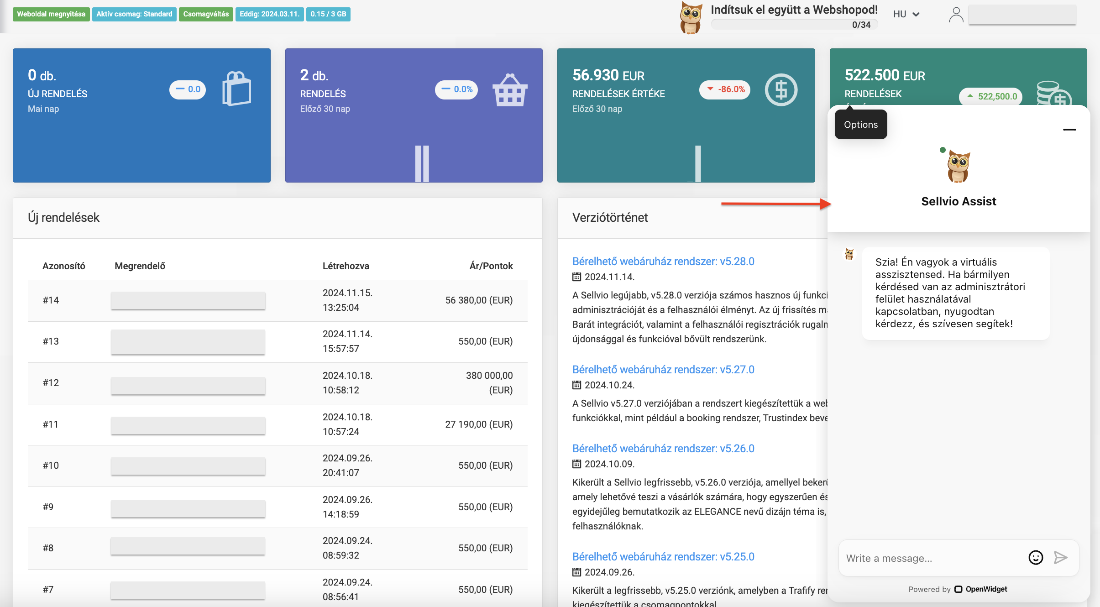
Task: Open the HU language dropdown
Action: click(906, 14)
